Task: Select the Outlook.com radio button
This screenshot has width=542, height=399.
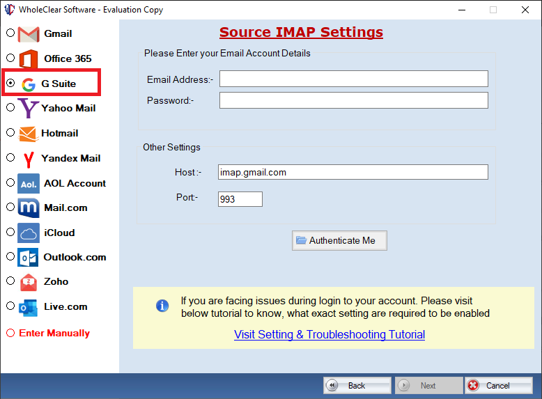Action: coord(10,256)
